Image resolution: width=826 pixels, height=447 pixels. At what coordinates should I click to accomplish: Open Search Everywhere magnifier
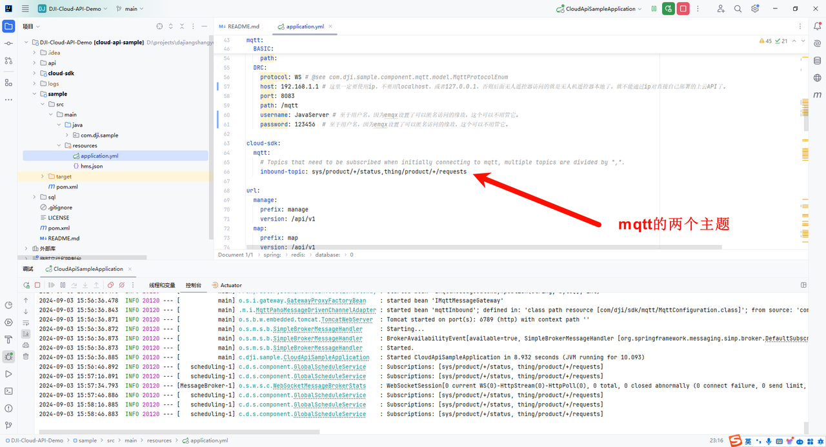tap(738, 8)
